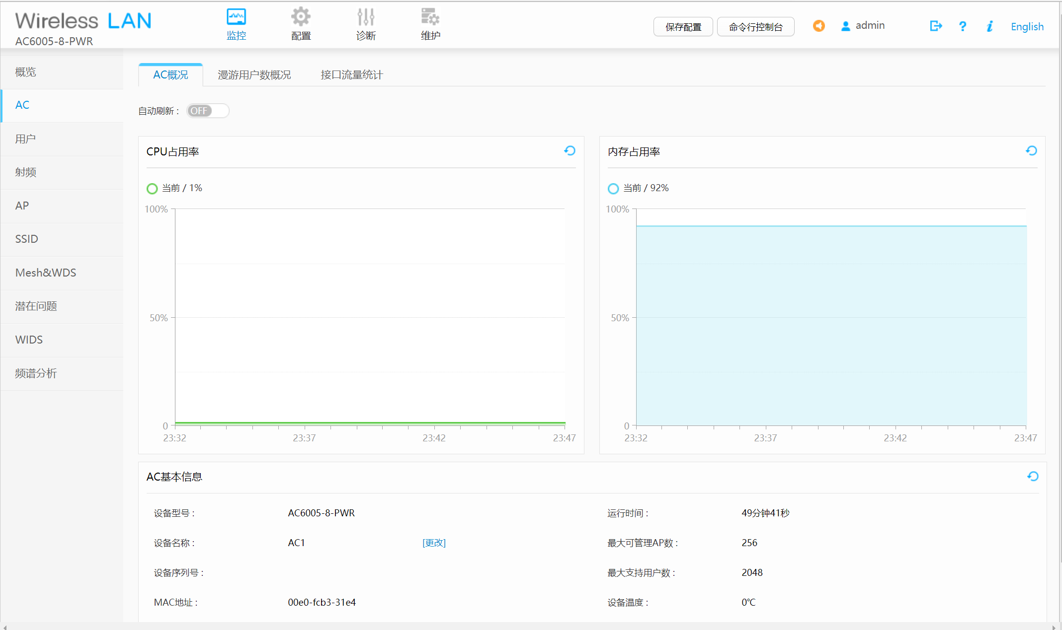Click the admin username text

click(x=870, y=25)
